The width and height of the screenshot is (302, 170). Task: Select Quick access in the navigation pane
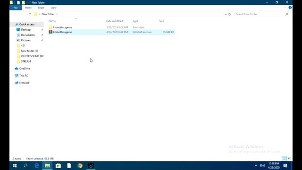click(x=27, y=24)
